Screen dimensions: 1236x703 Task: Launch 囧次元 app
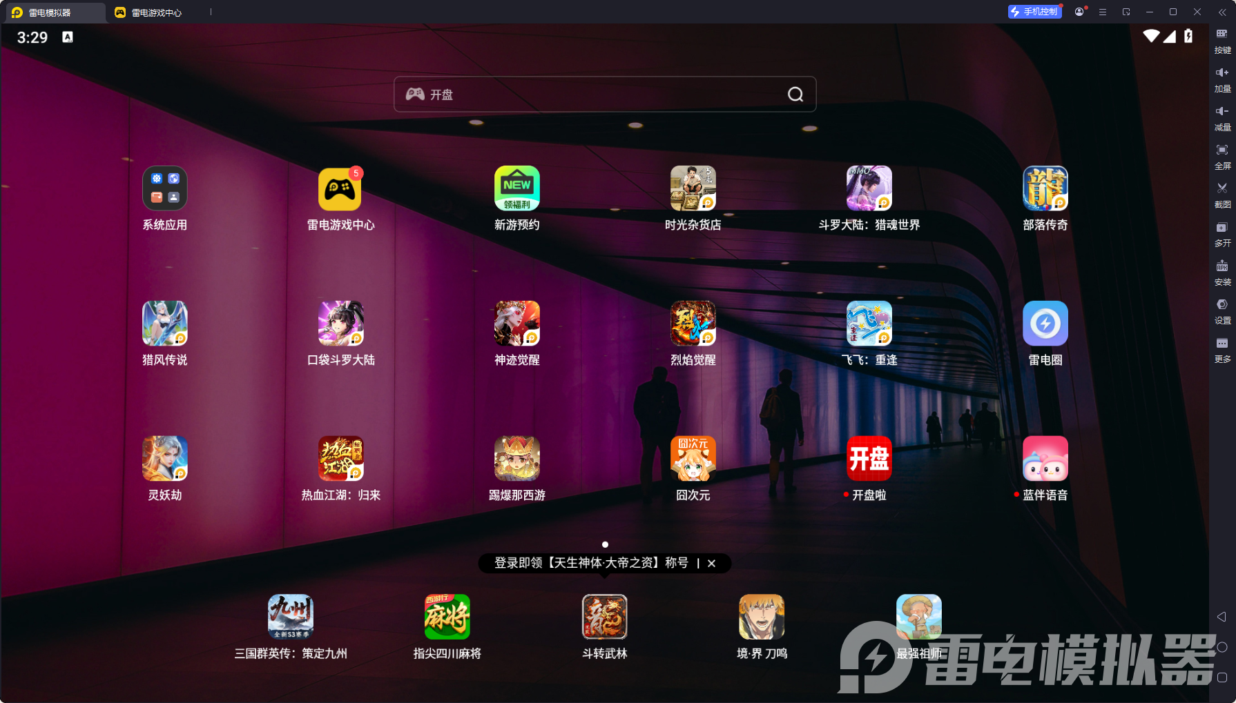(693, 459)
